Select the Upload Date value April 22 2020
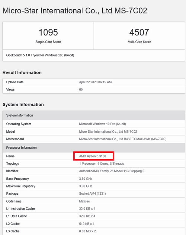Screen dimensions: 186x235 tap(95, 82)
